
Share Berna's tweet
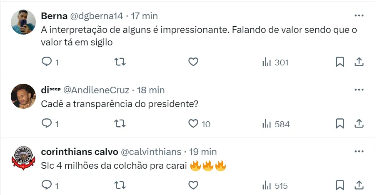click(359, 62)
